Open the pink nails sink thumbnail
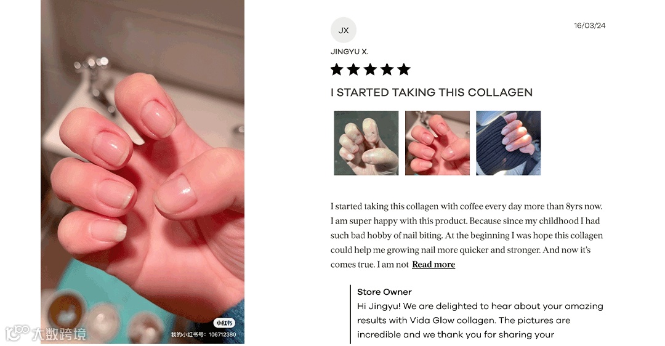 (437, 143)
